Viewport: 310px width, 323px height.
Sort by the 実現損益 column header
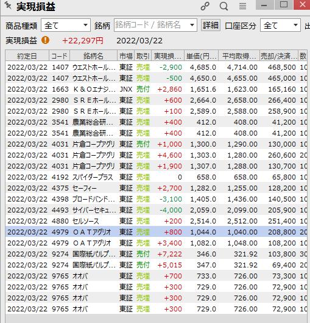pyautogui.click(x=167, y=56)
